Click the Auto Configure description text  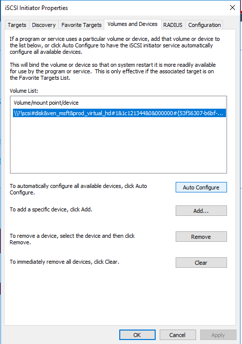78,189
